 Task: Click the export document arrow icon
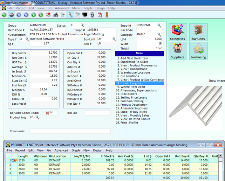coord(63,15)
